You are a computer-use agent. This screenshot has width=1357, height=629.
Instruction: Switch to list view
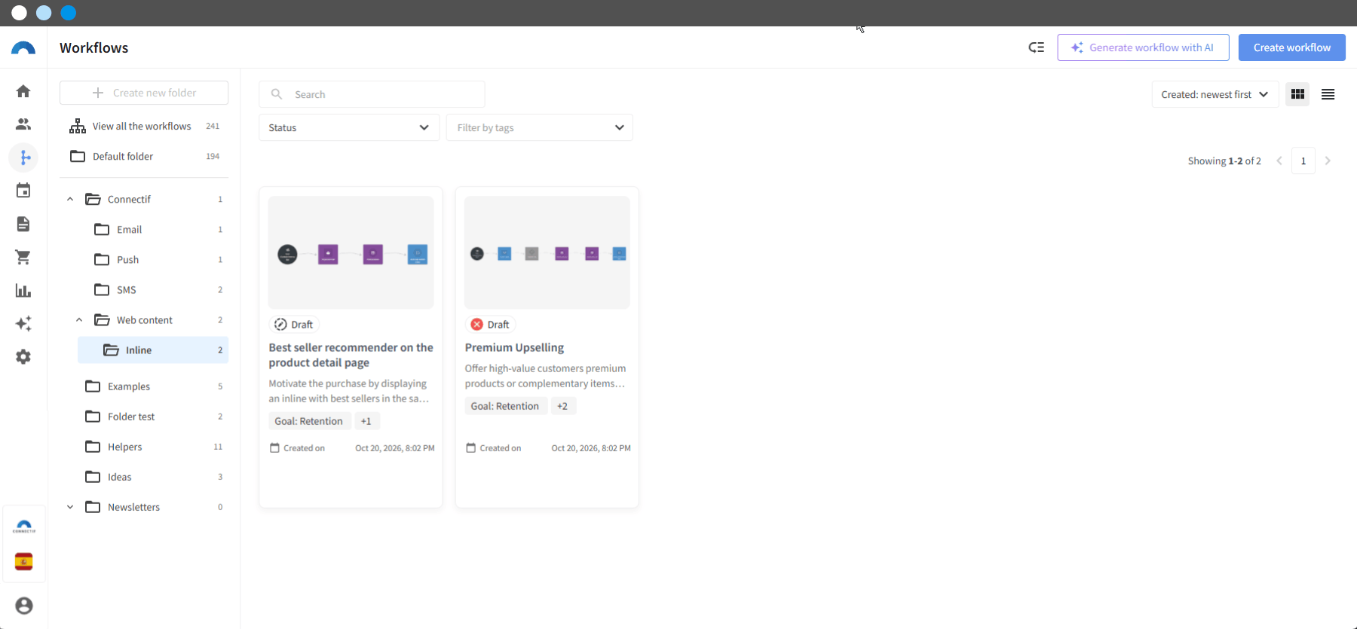(x=1328, y=94)
